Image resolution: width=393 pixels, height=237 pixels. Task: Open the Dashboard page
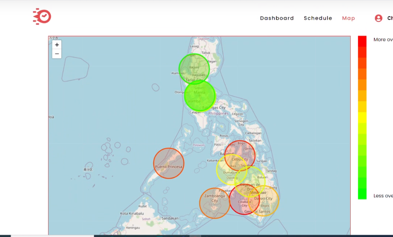tap(277, 18)
